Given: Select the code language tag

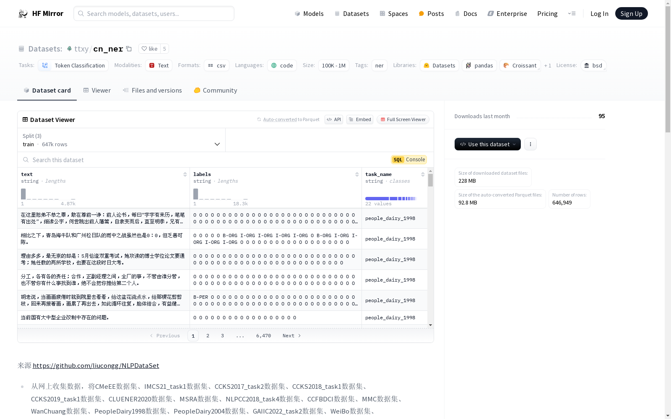Looking at the screenshot, I should [282, 65].
